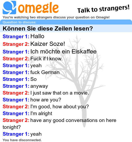
Task: Click the Ich möchte ein Eiskaffee line
Action: click(x=50, y=52)
